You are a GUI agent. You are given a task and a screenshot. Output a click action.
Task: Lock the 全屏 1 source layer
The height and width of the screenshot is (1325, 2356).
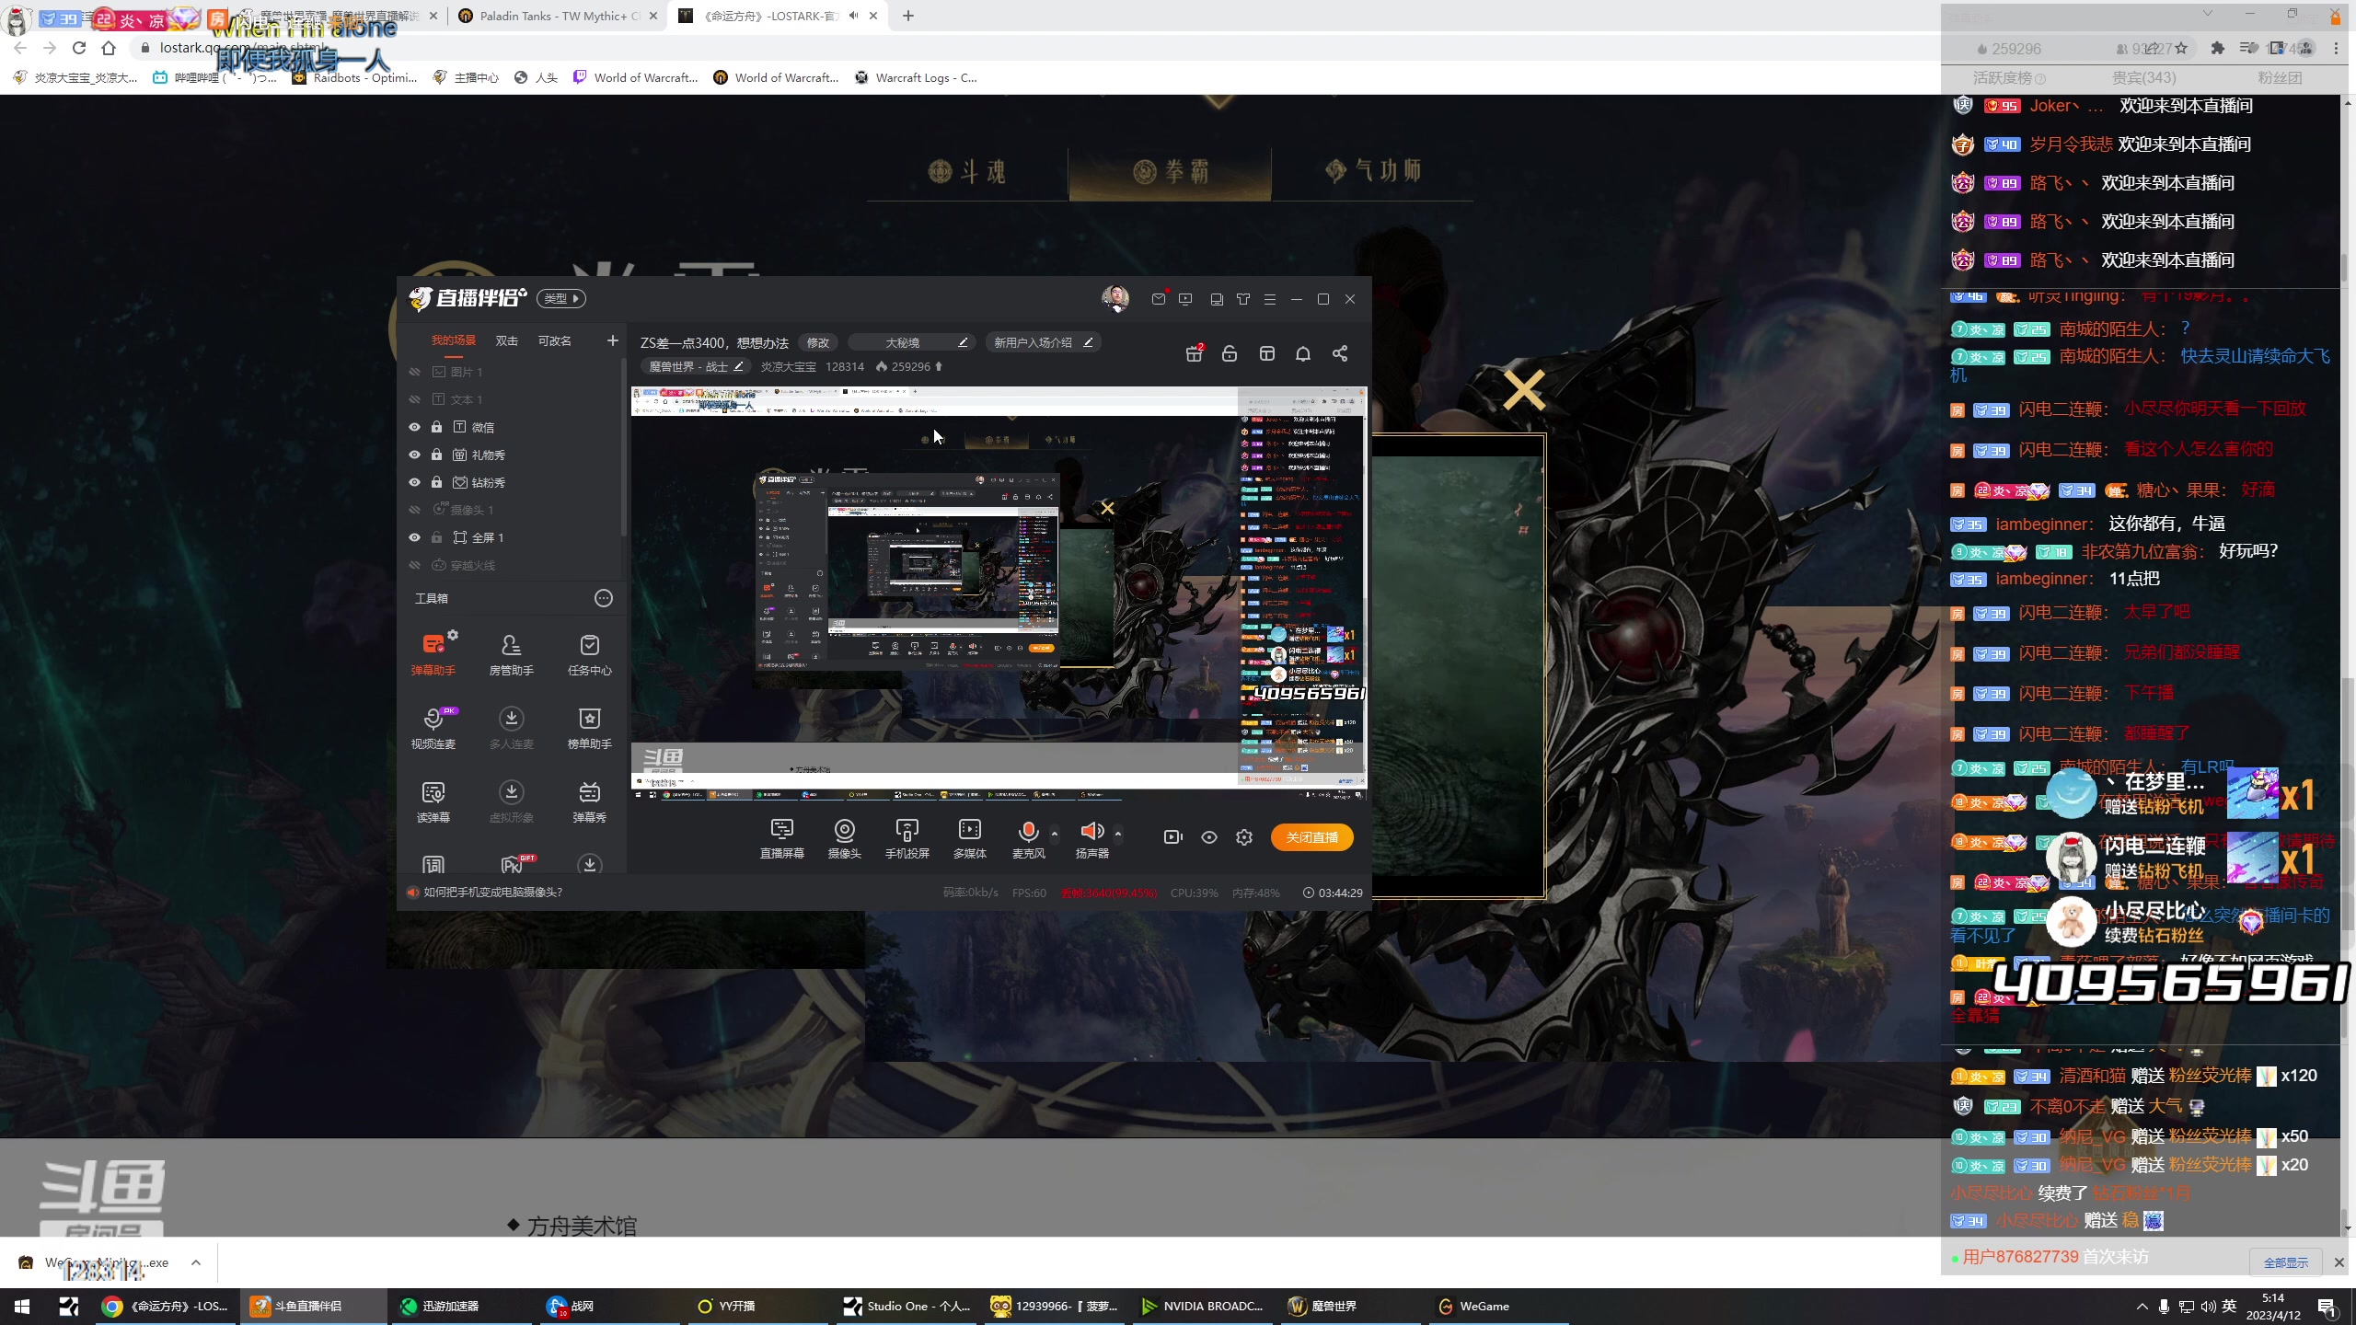[x=436, y=537]
